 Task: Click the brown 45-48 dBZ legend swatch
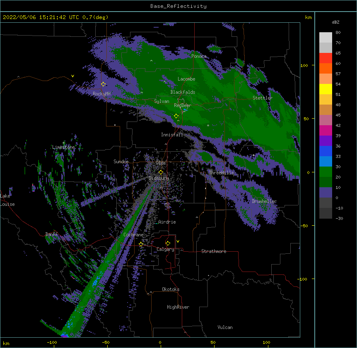coord(326,110)
